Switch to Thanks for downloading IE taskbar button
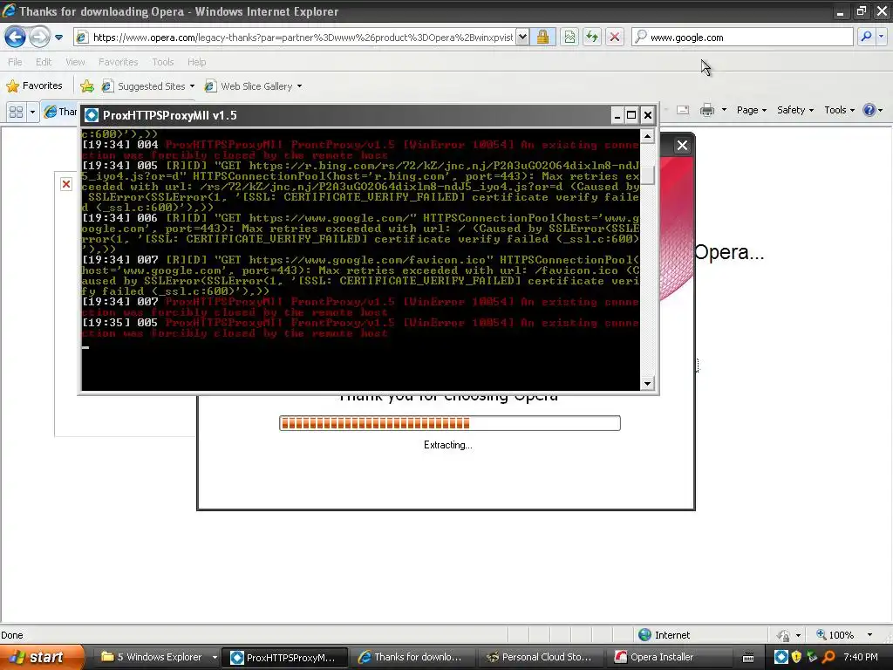Viewport: 893px width, 670px height. click(x=412, y=657)
